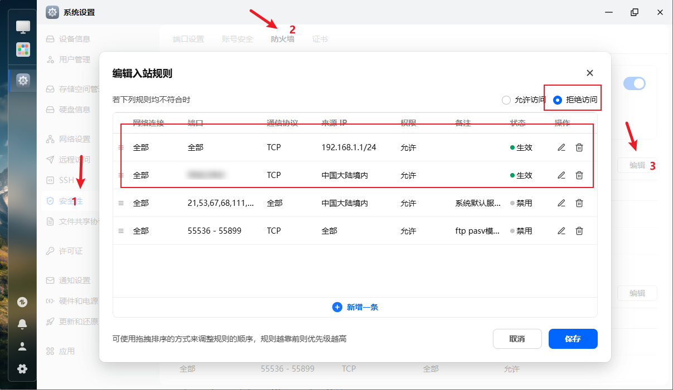Open 端口设置 tab
Viewport: 673px width, 390px height.
(x=188, y=39)
